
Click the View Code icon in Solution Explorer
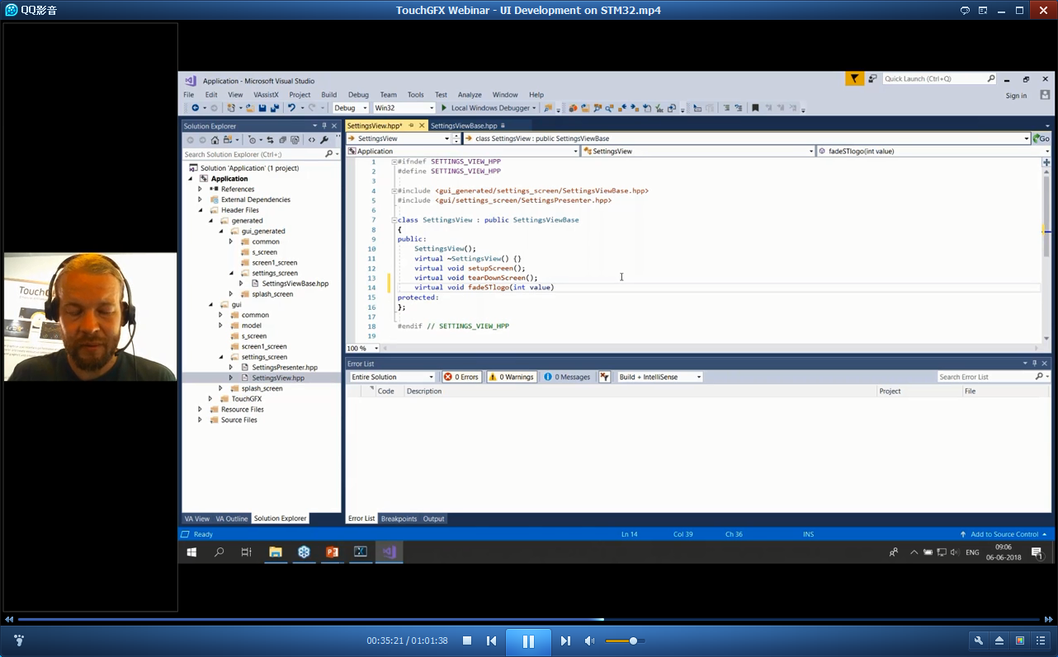point(311,140)
